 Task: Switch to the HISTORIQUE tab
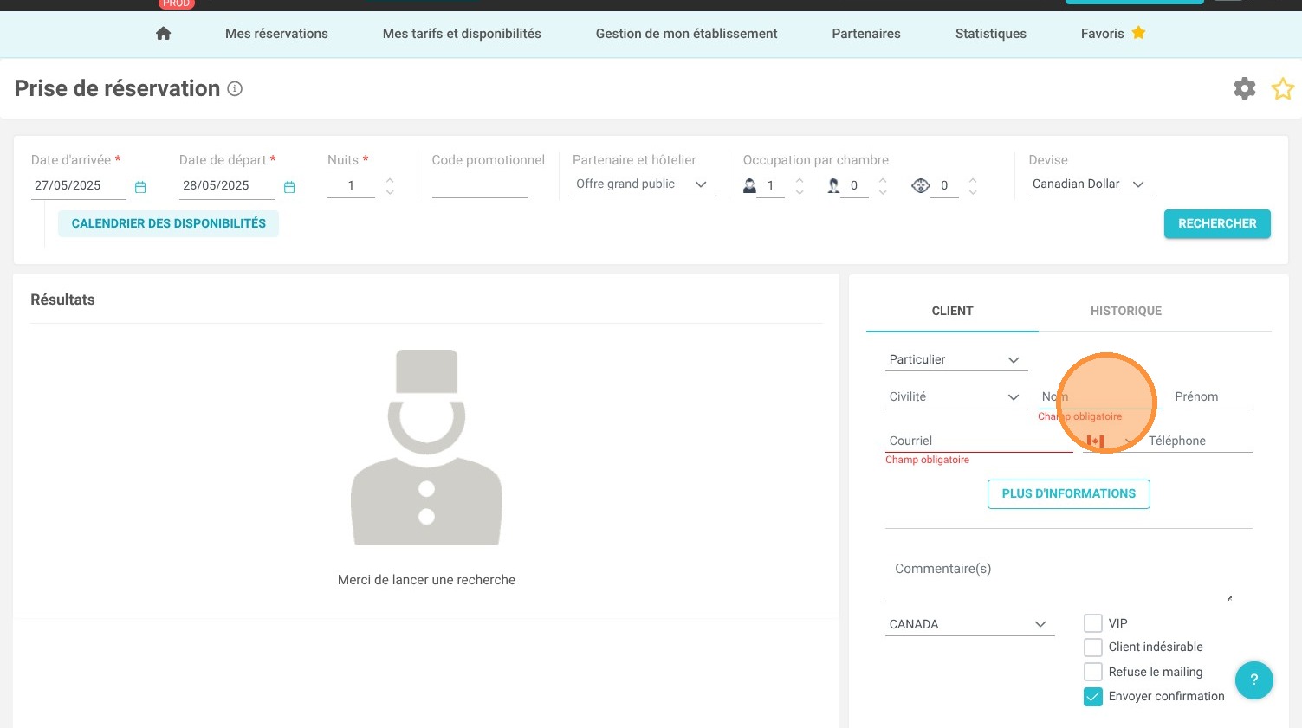point(1126,311)
